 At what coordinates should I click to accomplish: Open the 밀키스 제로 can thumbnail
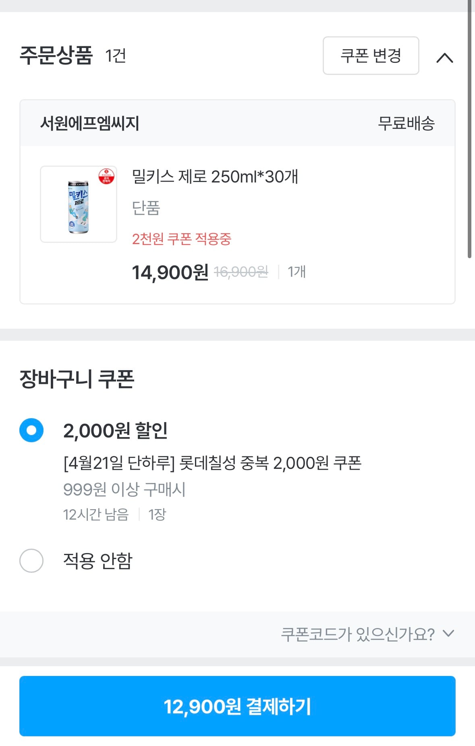point(78,206)
